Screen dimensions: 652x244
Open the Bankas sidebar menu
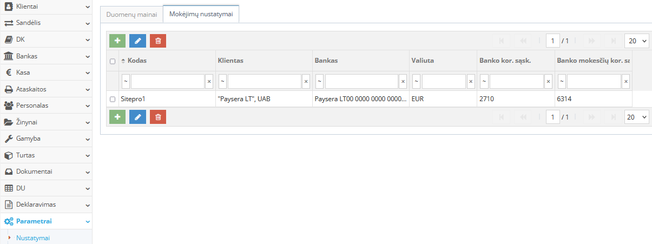[x=46, y=56]
